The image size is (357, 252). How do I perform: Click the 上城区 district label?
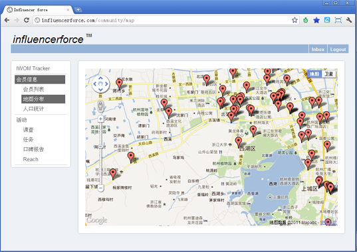(x=309, y=188)
